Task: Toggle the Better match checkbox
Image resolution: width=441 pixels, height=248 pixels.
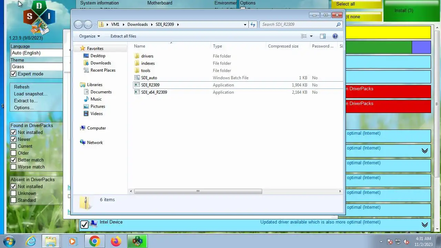Action: [13, 160]
